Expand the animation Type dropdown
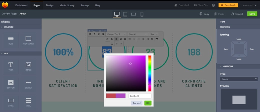260x112 pixels. pos(238,79)
